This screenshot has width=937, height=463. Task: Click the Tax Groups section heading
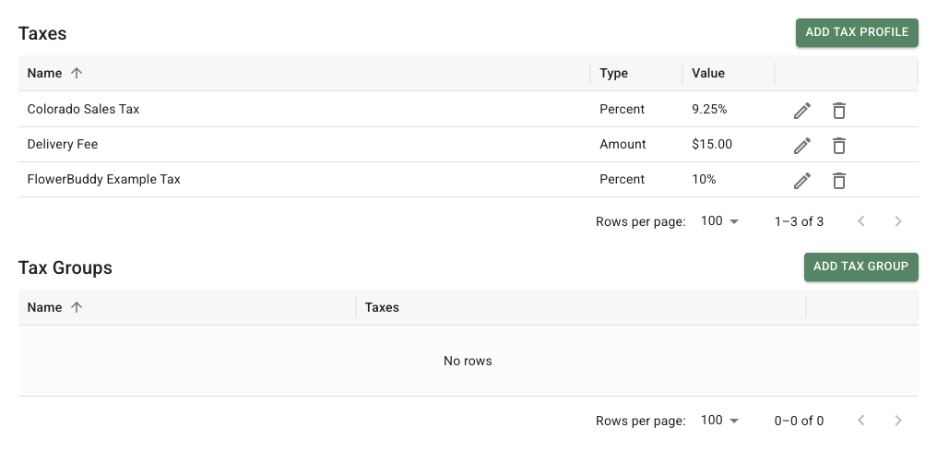(65, 267)
